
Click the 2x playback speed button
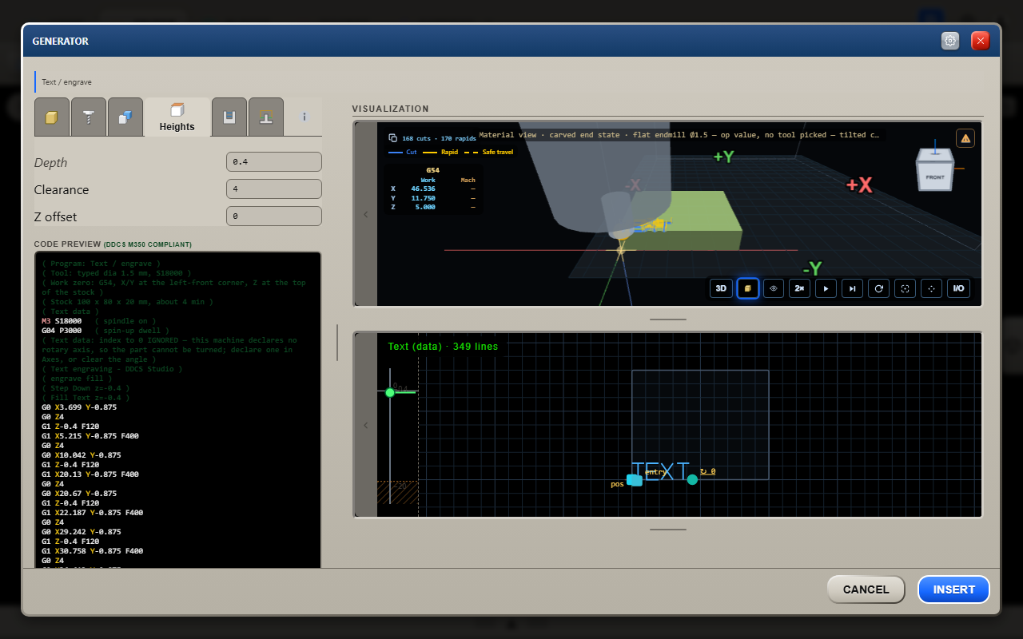[x=799, y=288]
